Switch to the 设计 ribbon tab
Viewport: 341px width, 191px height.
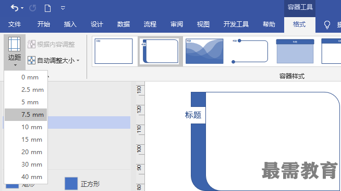pos(97,24)
